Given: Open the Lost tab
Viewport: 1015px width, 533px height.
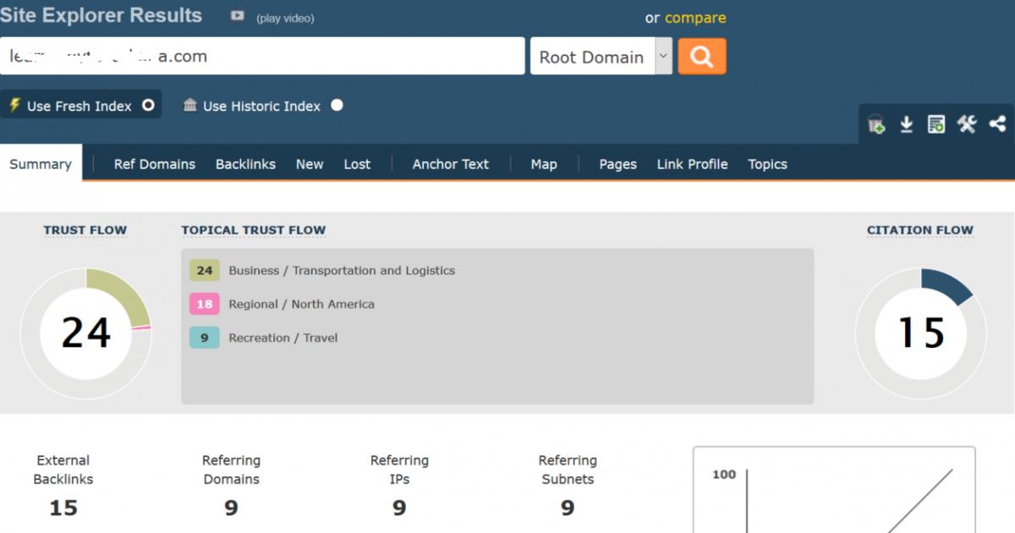Looking at the screenshot, I should (x=357, y=164).
